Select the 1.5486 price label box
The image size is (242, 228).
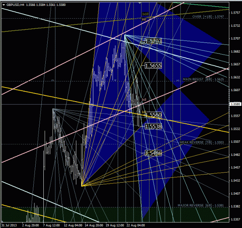(x=153, y=153)
